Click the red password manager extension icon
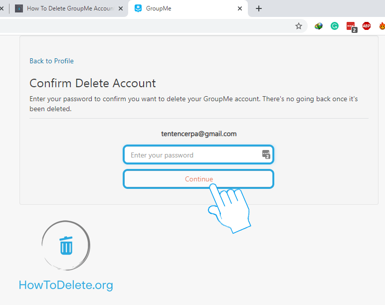385x305 pixels. [351, 26]
